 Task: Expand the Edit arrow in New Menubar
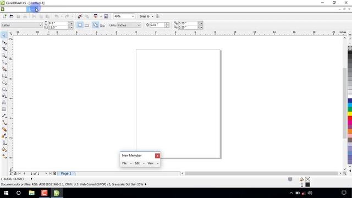coord(144,163)
